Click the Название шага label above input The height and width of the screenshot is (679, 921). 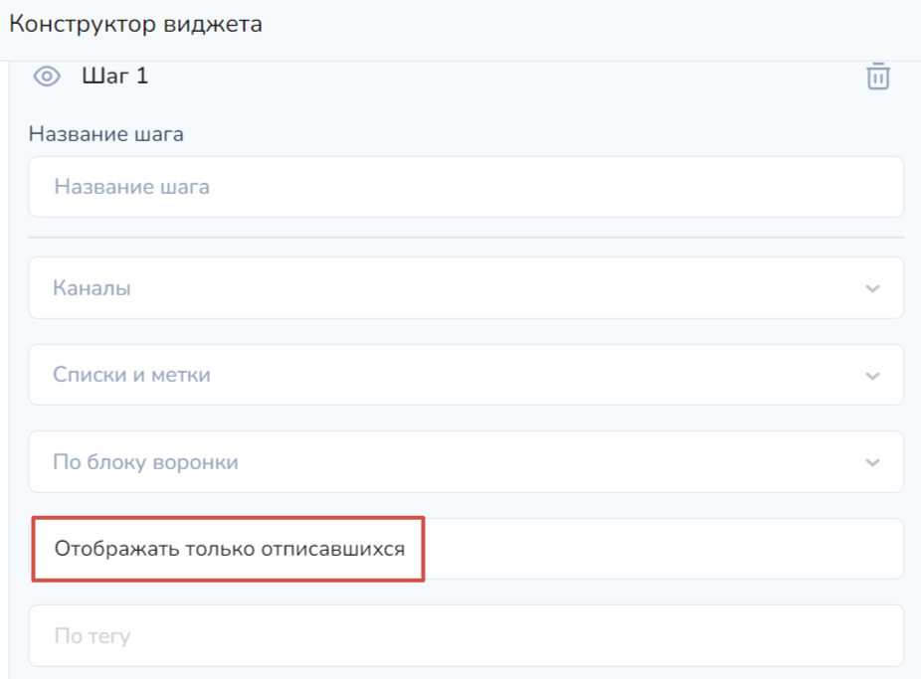point(105,134)
